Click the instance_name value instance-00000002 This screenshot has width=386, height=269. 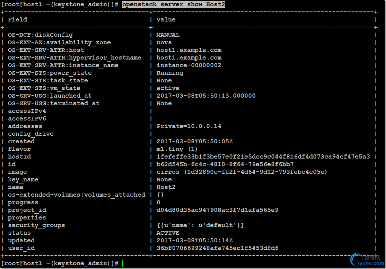(189, 65)
